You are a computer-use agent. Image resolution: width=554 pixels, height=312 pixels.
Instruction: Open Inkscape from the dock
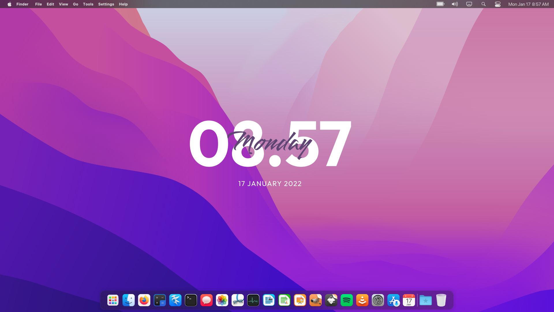[x=331, y=300]
